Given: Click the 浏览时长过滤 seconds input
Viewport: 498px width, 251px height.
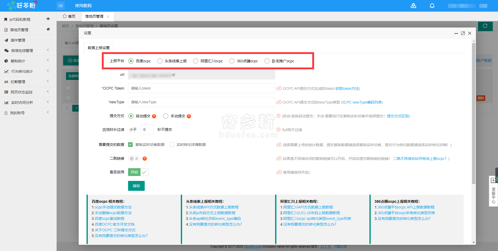Looking at the screenshot, I should click(x=147, y=130).
